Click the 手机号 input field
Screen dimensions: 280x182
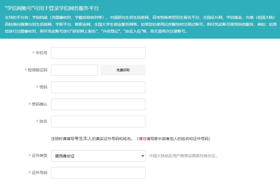[98, 53]
